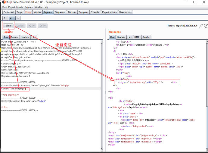Select the Response Raw tab
208x153 pixels.
112,37
